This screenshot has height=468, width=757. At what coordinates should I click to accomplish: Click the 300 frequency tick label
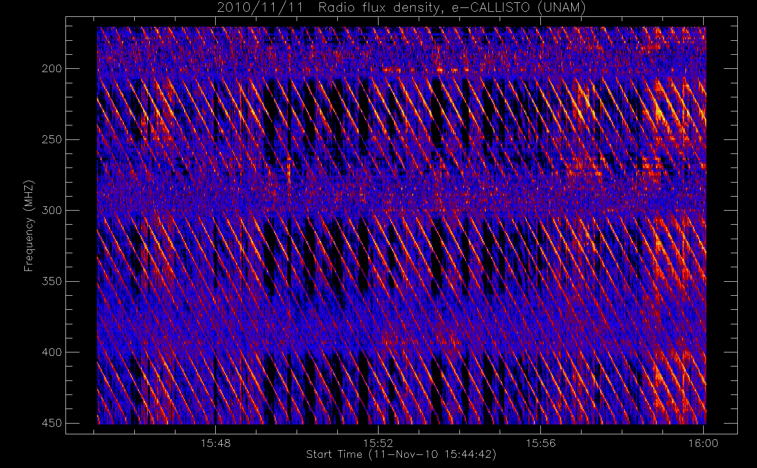click(51, 210)
